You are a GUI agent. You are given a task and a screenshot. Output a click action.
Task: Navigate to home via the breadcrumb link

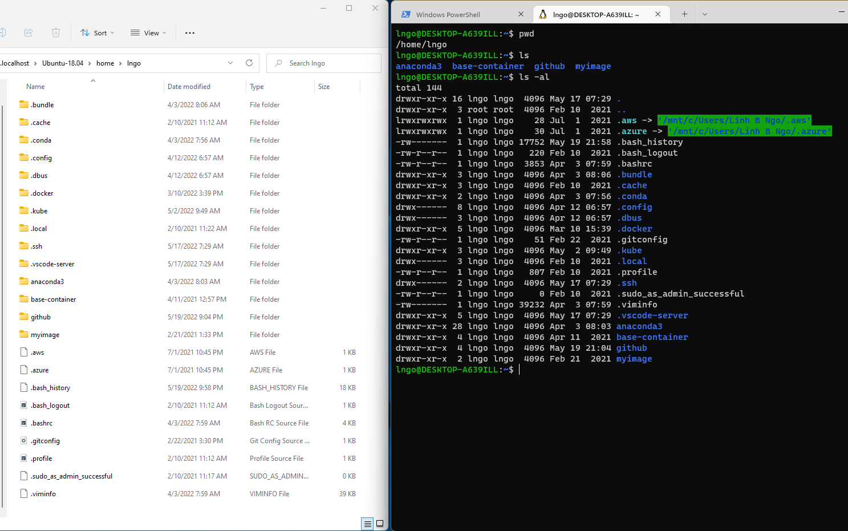105,63
